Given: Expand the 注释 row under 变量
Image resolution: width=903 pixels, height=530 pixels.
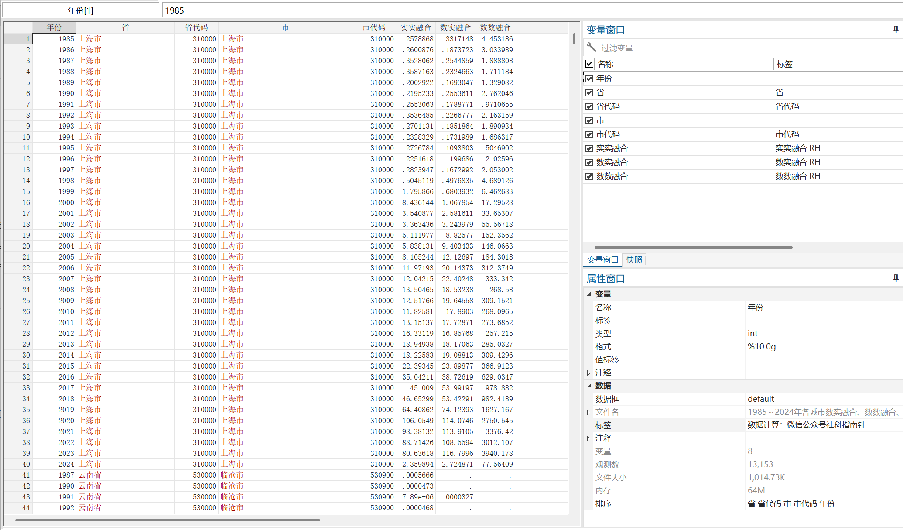Looking at the screenshot, I should coord(588,373).
